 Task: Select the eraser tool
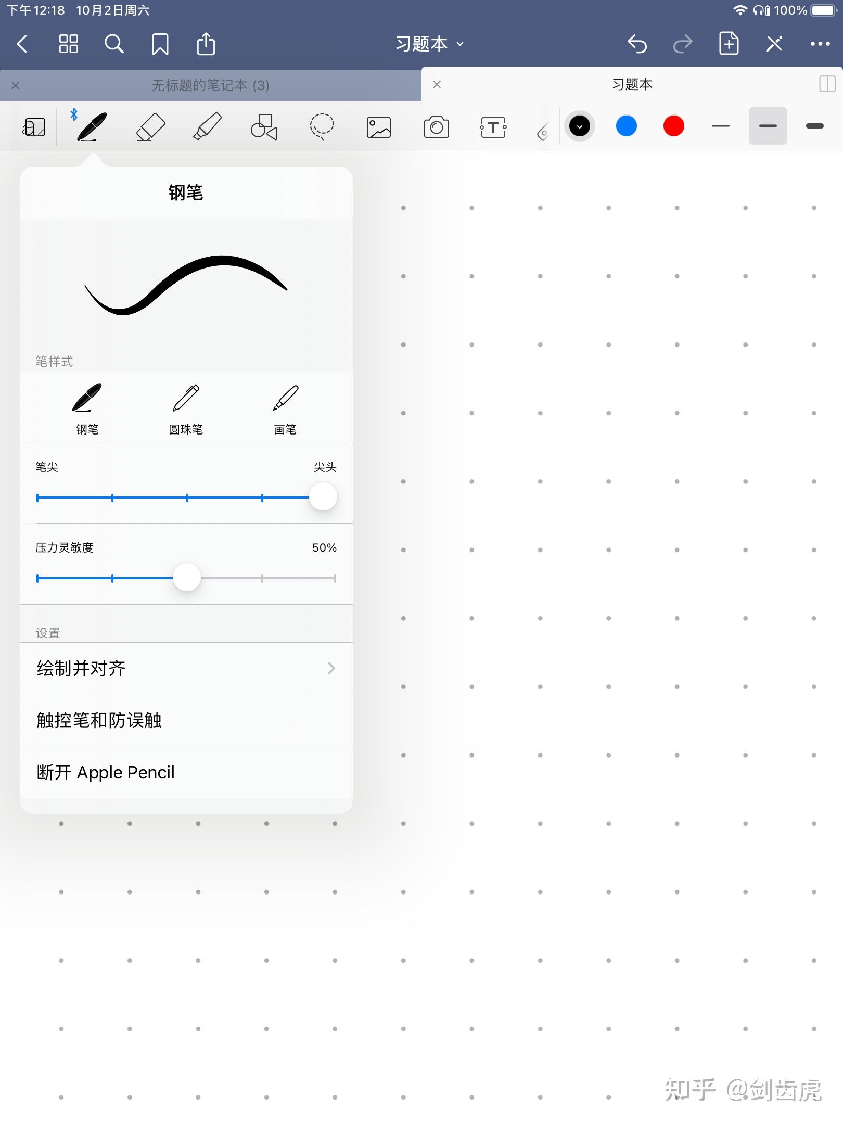click(150, 127)
